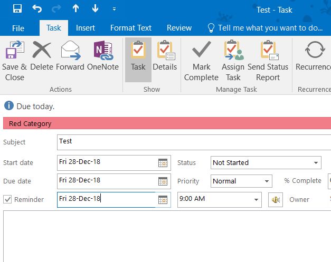Show task Details
The width and height of the screenshot is (331, 262).
point(165,56)
